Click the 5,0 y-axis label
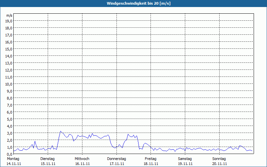 pyautogui.click(x=10, y=119)
